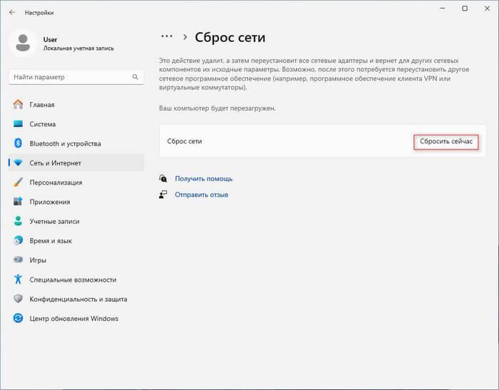Screen dimensions: 499x390
Task: Expand the breadcrumb ellipsis menu
Action: tap(167, 36)
